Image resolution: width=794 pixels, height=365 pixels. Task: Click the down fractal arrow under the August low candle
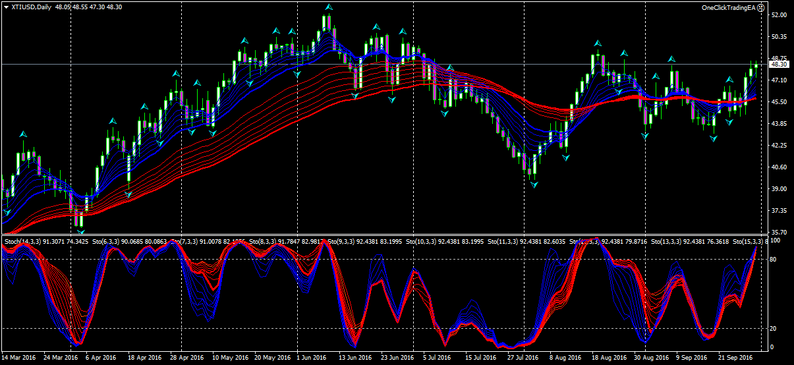coord(534,185)
